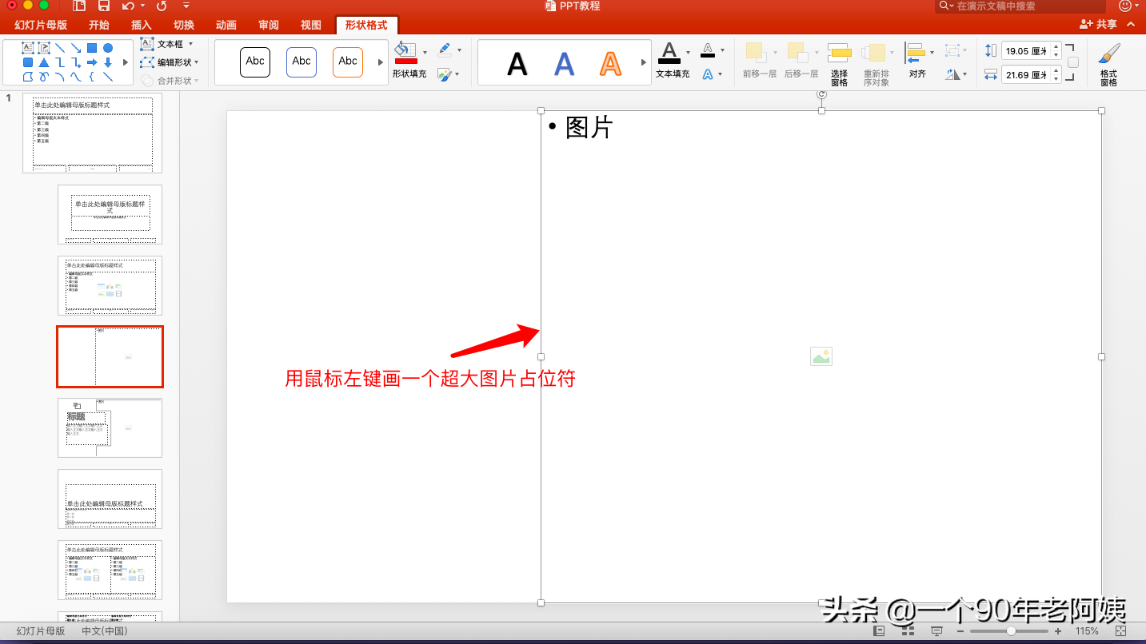The height and width of the screenshot is (644, 1146).
Task: Click the 共享 share button
Action: (1099, 25)
